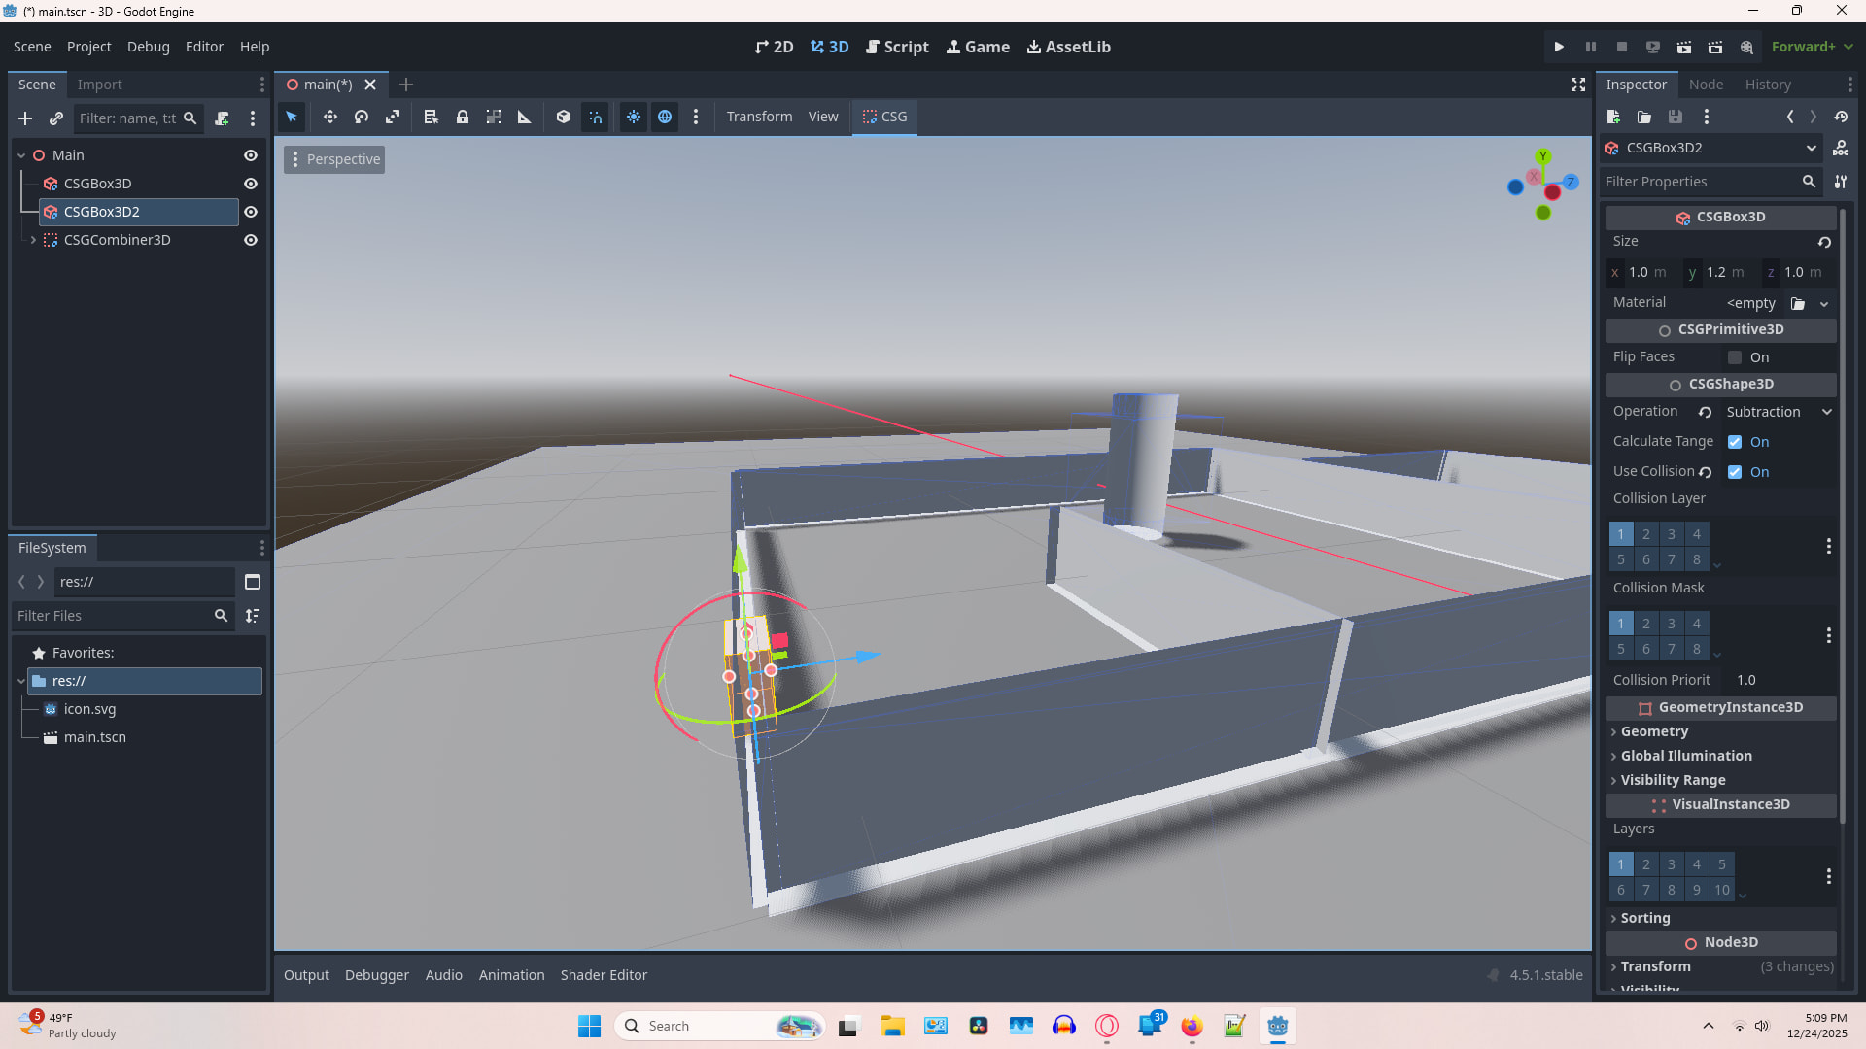Open the Debug menu

point(148,47)
